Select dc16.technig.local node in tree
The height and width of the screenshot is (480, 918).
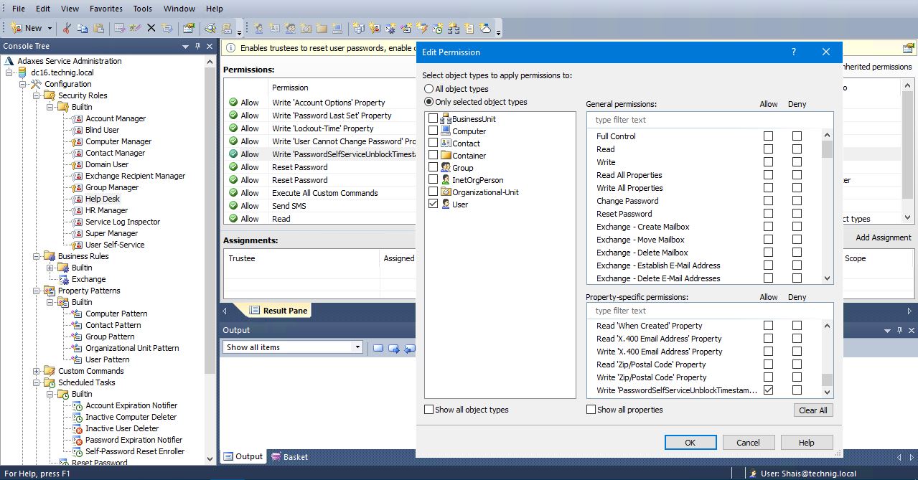62,72
